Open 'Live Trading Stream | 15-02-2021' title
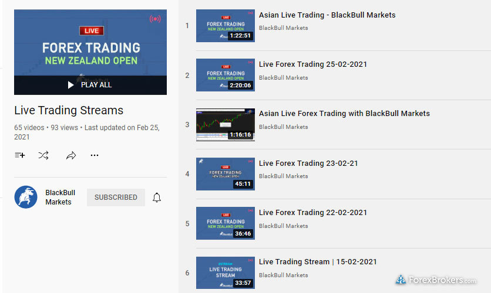Screen dimensions: 491x293 (318, 262)
